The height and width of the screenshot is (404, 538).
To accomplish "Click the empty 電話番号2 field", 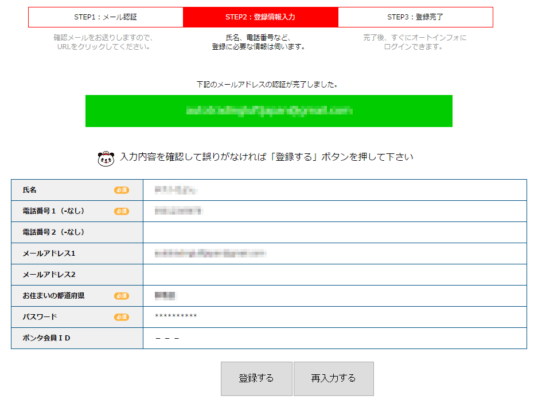I will point(334,232).
